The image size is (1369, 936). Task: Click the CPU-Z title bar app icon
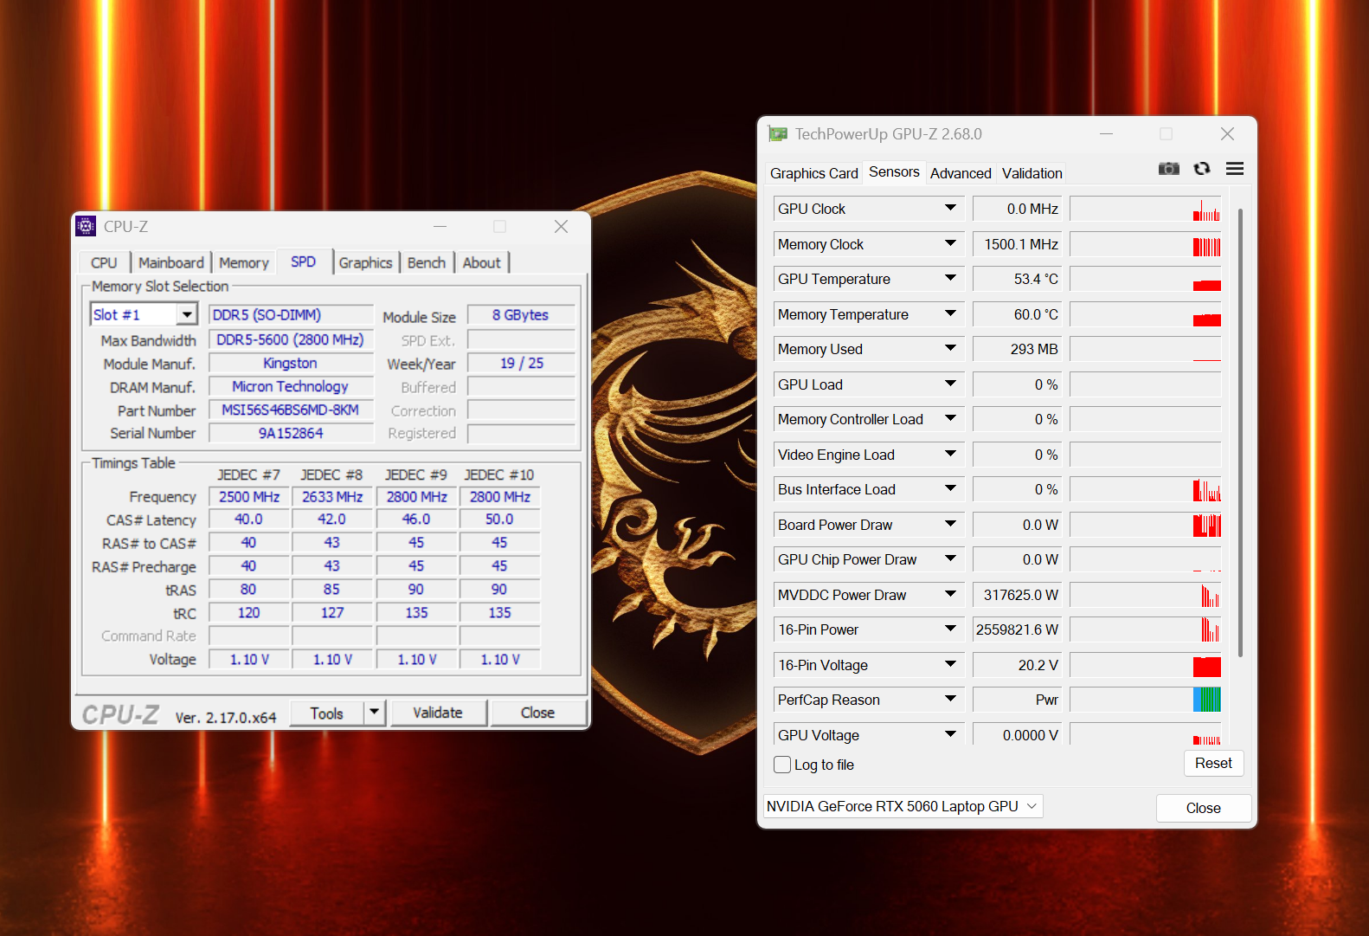click(x=86, y=227)
